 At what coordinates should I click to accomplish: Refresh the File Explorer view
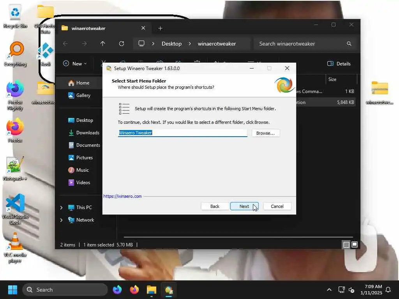pyautogui.click(x=122, y=44)
